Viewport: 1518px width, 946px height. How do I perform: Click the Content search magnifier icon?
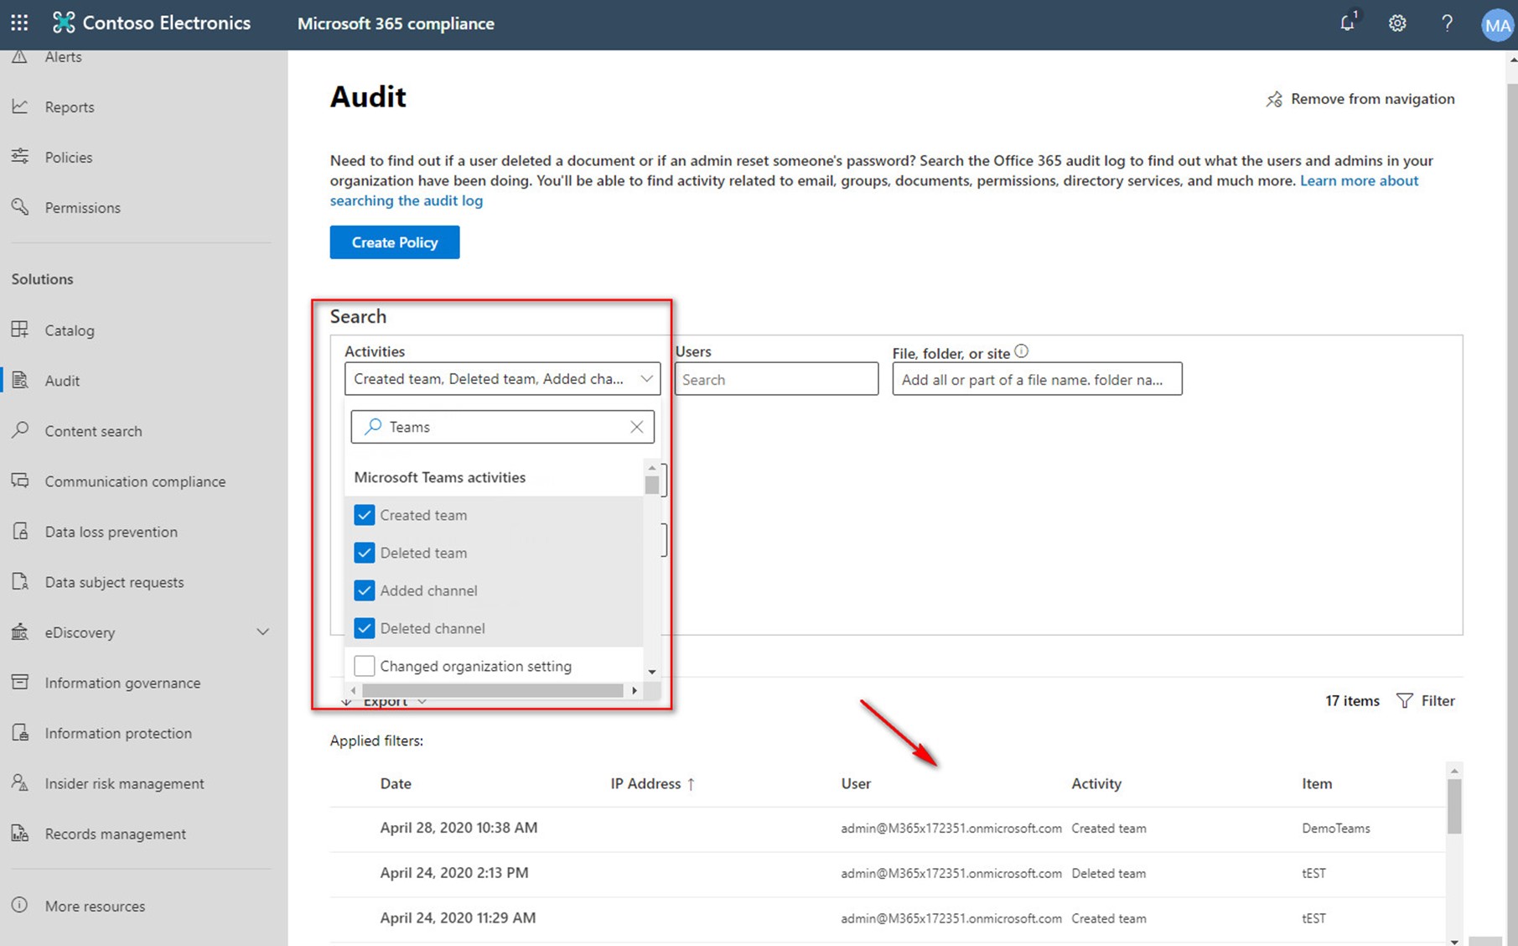(x=20, y=429)
